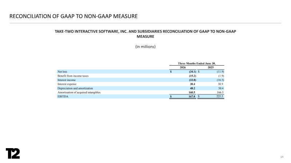Click the '(in millions)' note
The height and width of the screenshot is (163, 291).
pyautogui.click(x=145, y=47)
